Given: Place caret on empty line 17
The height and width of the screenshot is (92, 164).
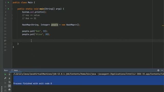Looking at the screenshot, I should point(88,41).
